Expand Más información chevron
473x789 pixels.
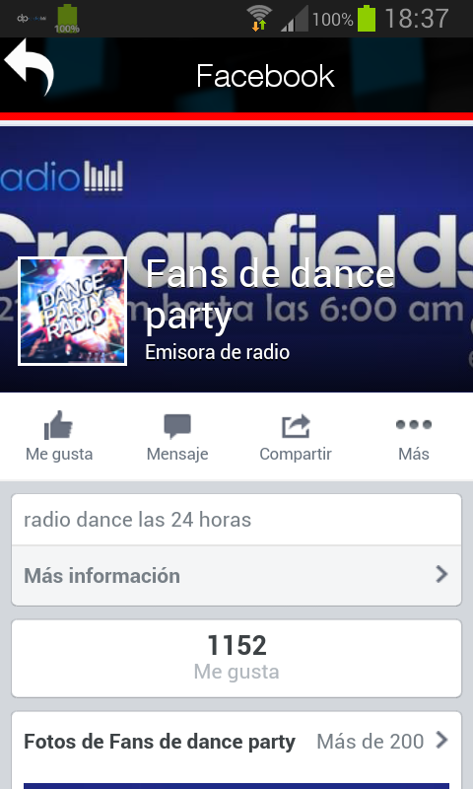(x=441, y=574)
